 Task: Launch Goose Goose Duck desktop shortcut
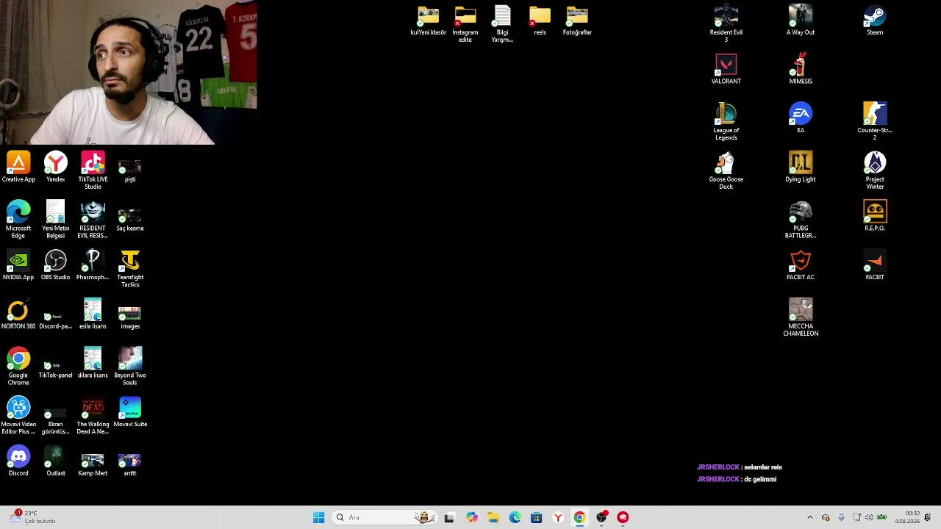tap(726, 170)
